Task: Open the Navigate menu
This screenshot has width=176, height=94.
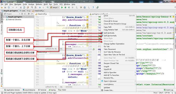Action: click(18, 4)
